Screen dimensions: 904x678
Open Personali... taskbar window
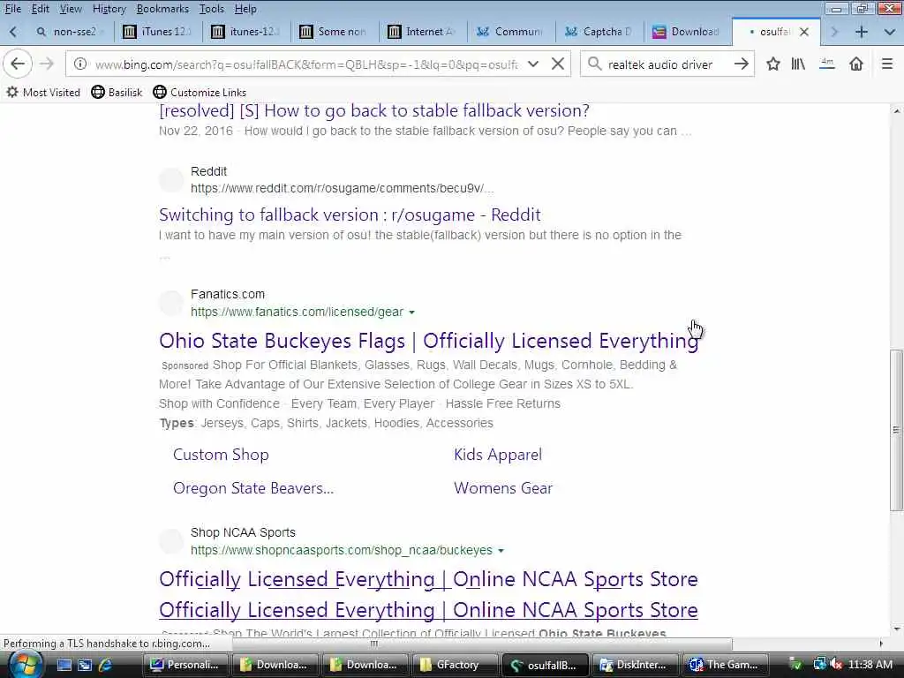click(x=185, y=665)
